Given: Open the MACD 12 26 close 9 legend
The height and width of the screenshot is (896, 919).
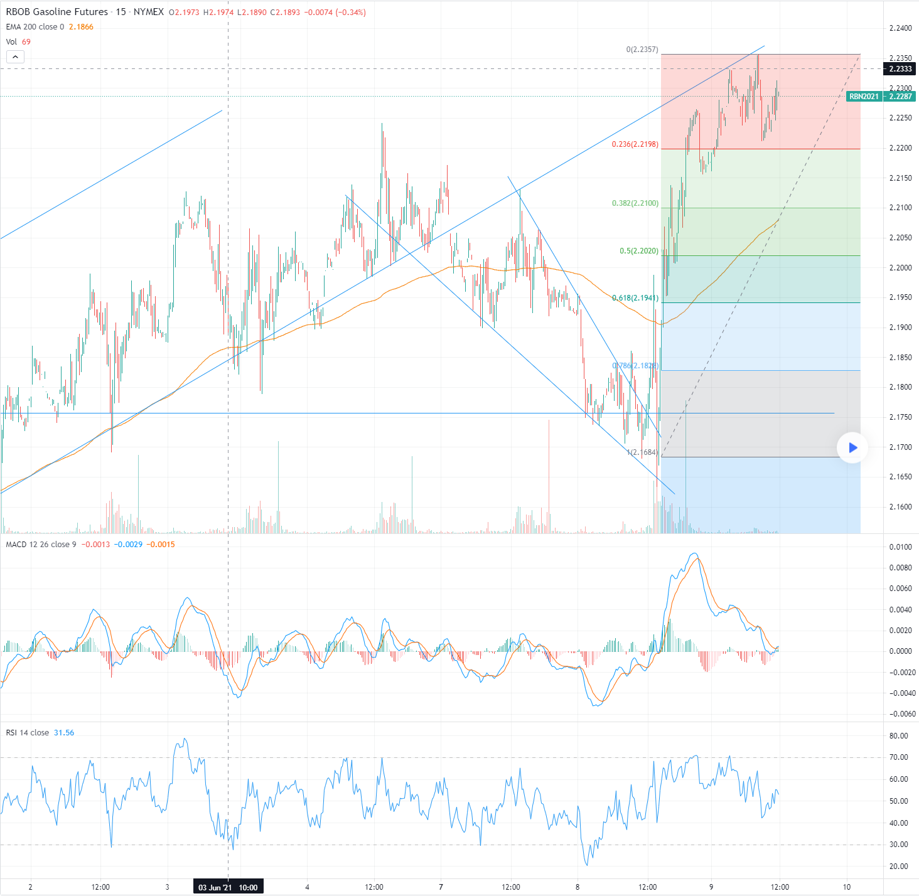Looking at the screenshot, I should click(41, 544).
